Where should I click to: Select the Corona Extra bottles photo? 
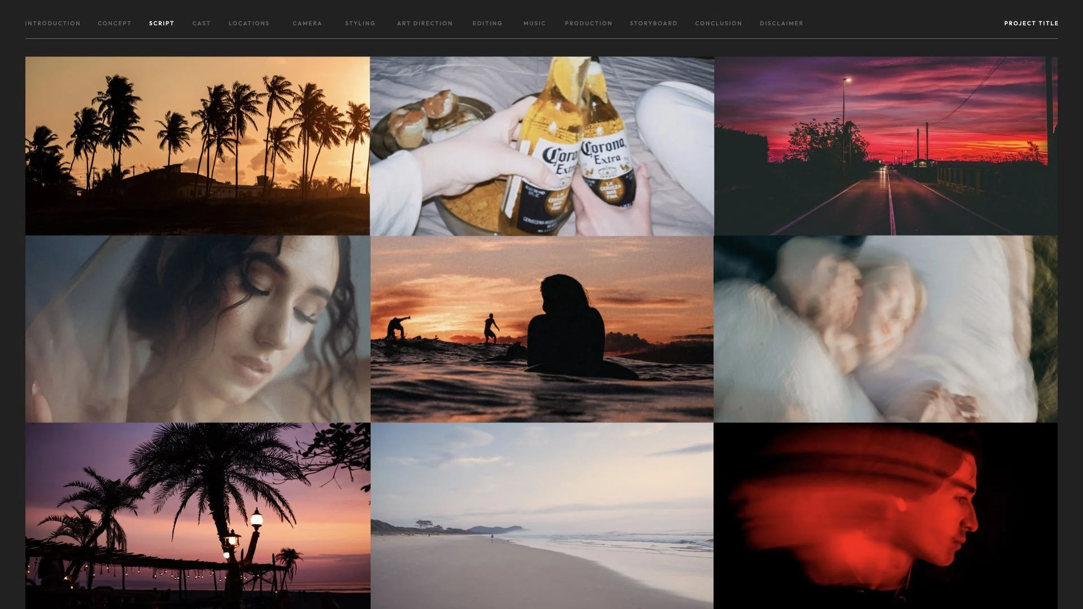click(541, 145)
